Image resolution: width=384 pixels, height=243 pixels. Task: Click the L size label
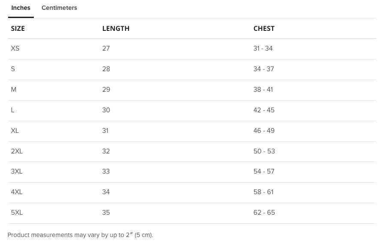coord(13,110)
